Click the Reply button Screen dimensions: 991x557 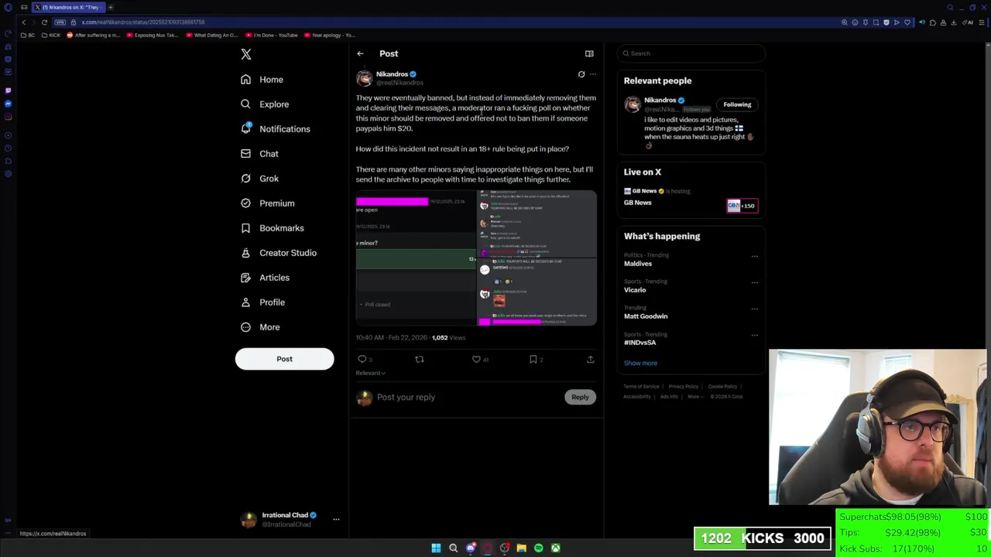(x=580, y=397)
